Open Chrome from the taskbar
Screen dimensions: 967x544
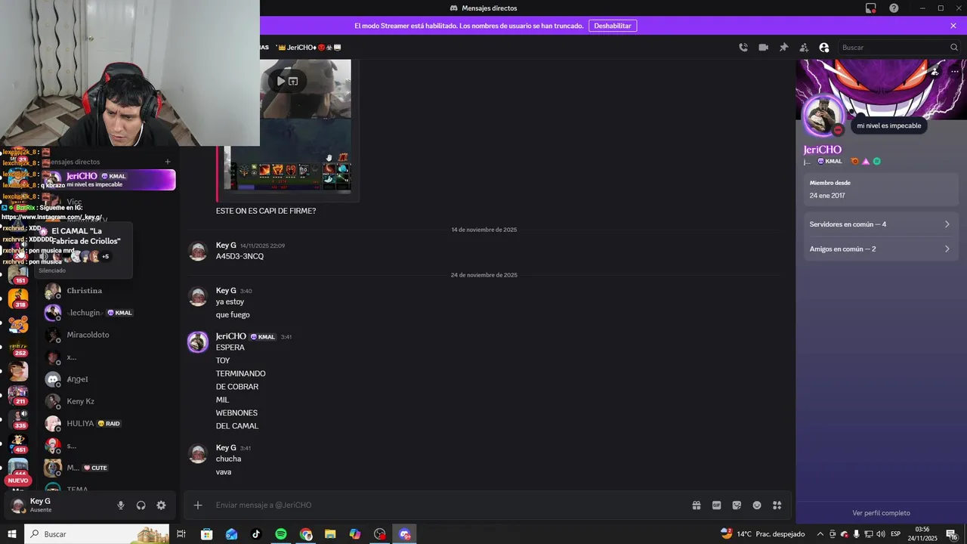coord(306,534)
